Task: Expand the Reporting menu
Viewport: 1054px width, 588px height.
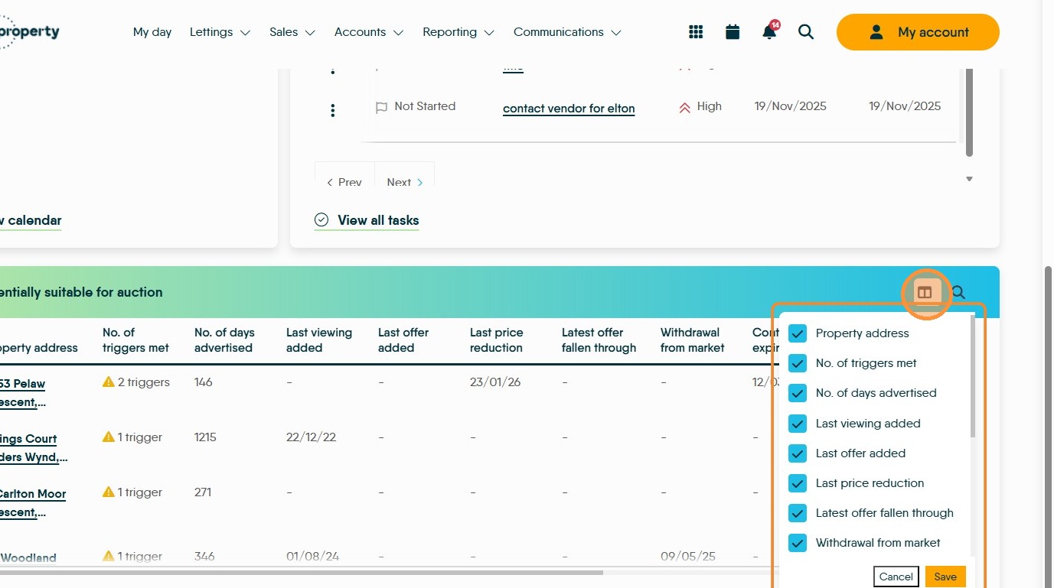Action: click(458, 32)
